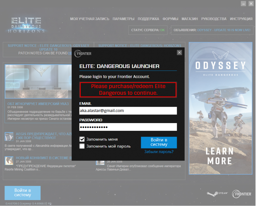Open МОЯ УЧЕТНАЯ ЗАПИСЬ menu

90,19
